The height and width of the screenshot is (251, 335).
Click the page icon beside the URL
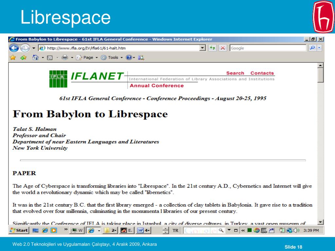pyautogui.click(x=42, y=48)
